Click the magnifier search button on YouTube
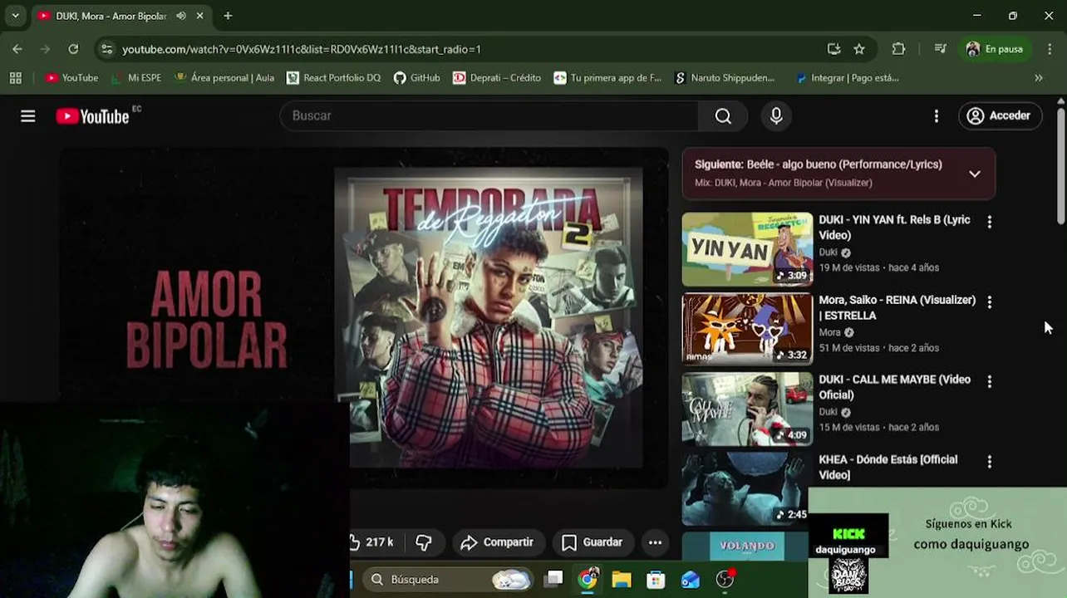Viewport: 1067px width, 598px height. pos(723,116)
